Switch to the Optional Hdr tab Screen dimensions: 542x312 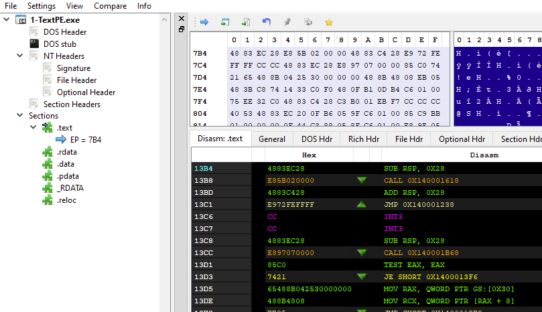coord(461,139)
